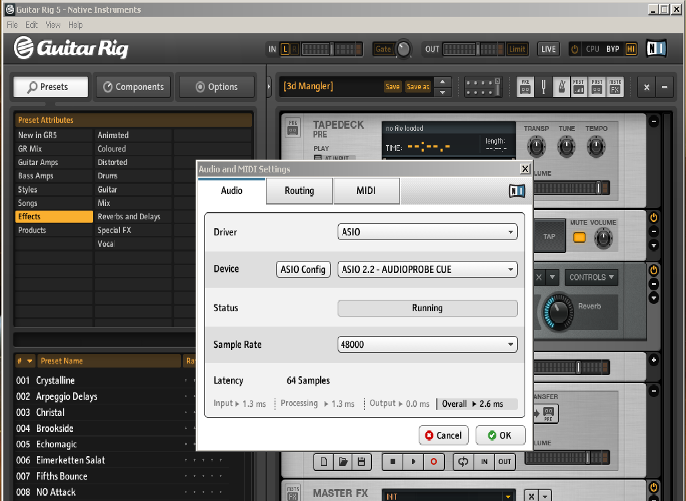
Task: Clear rack with X button
Action: pos(646,87)
